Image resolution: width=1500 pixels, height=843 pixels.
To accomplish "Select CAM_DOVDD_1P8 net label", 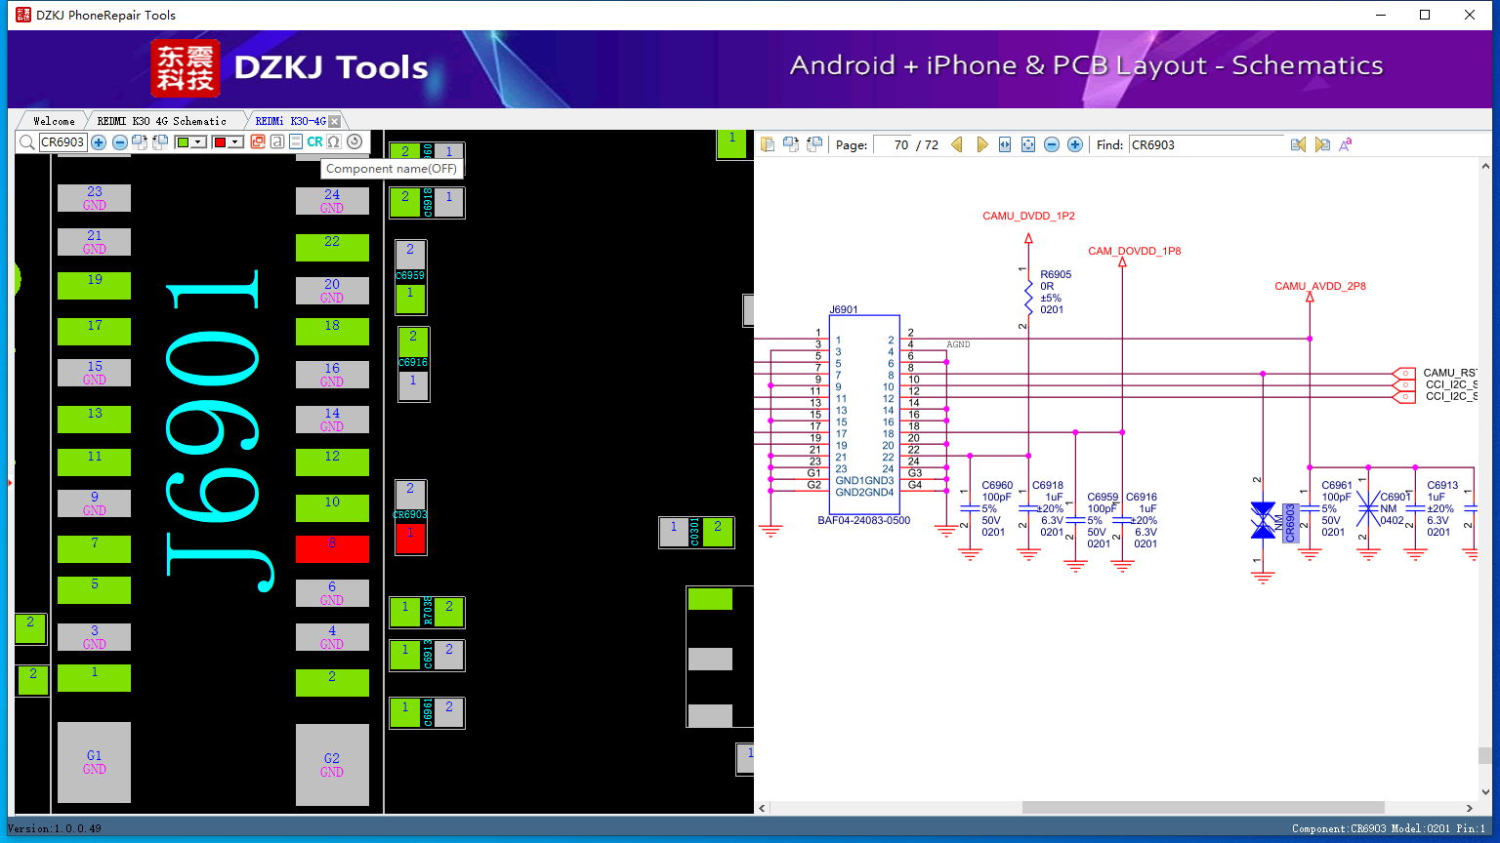I will (1134, 251).
